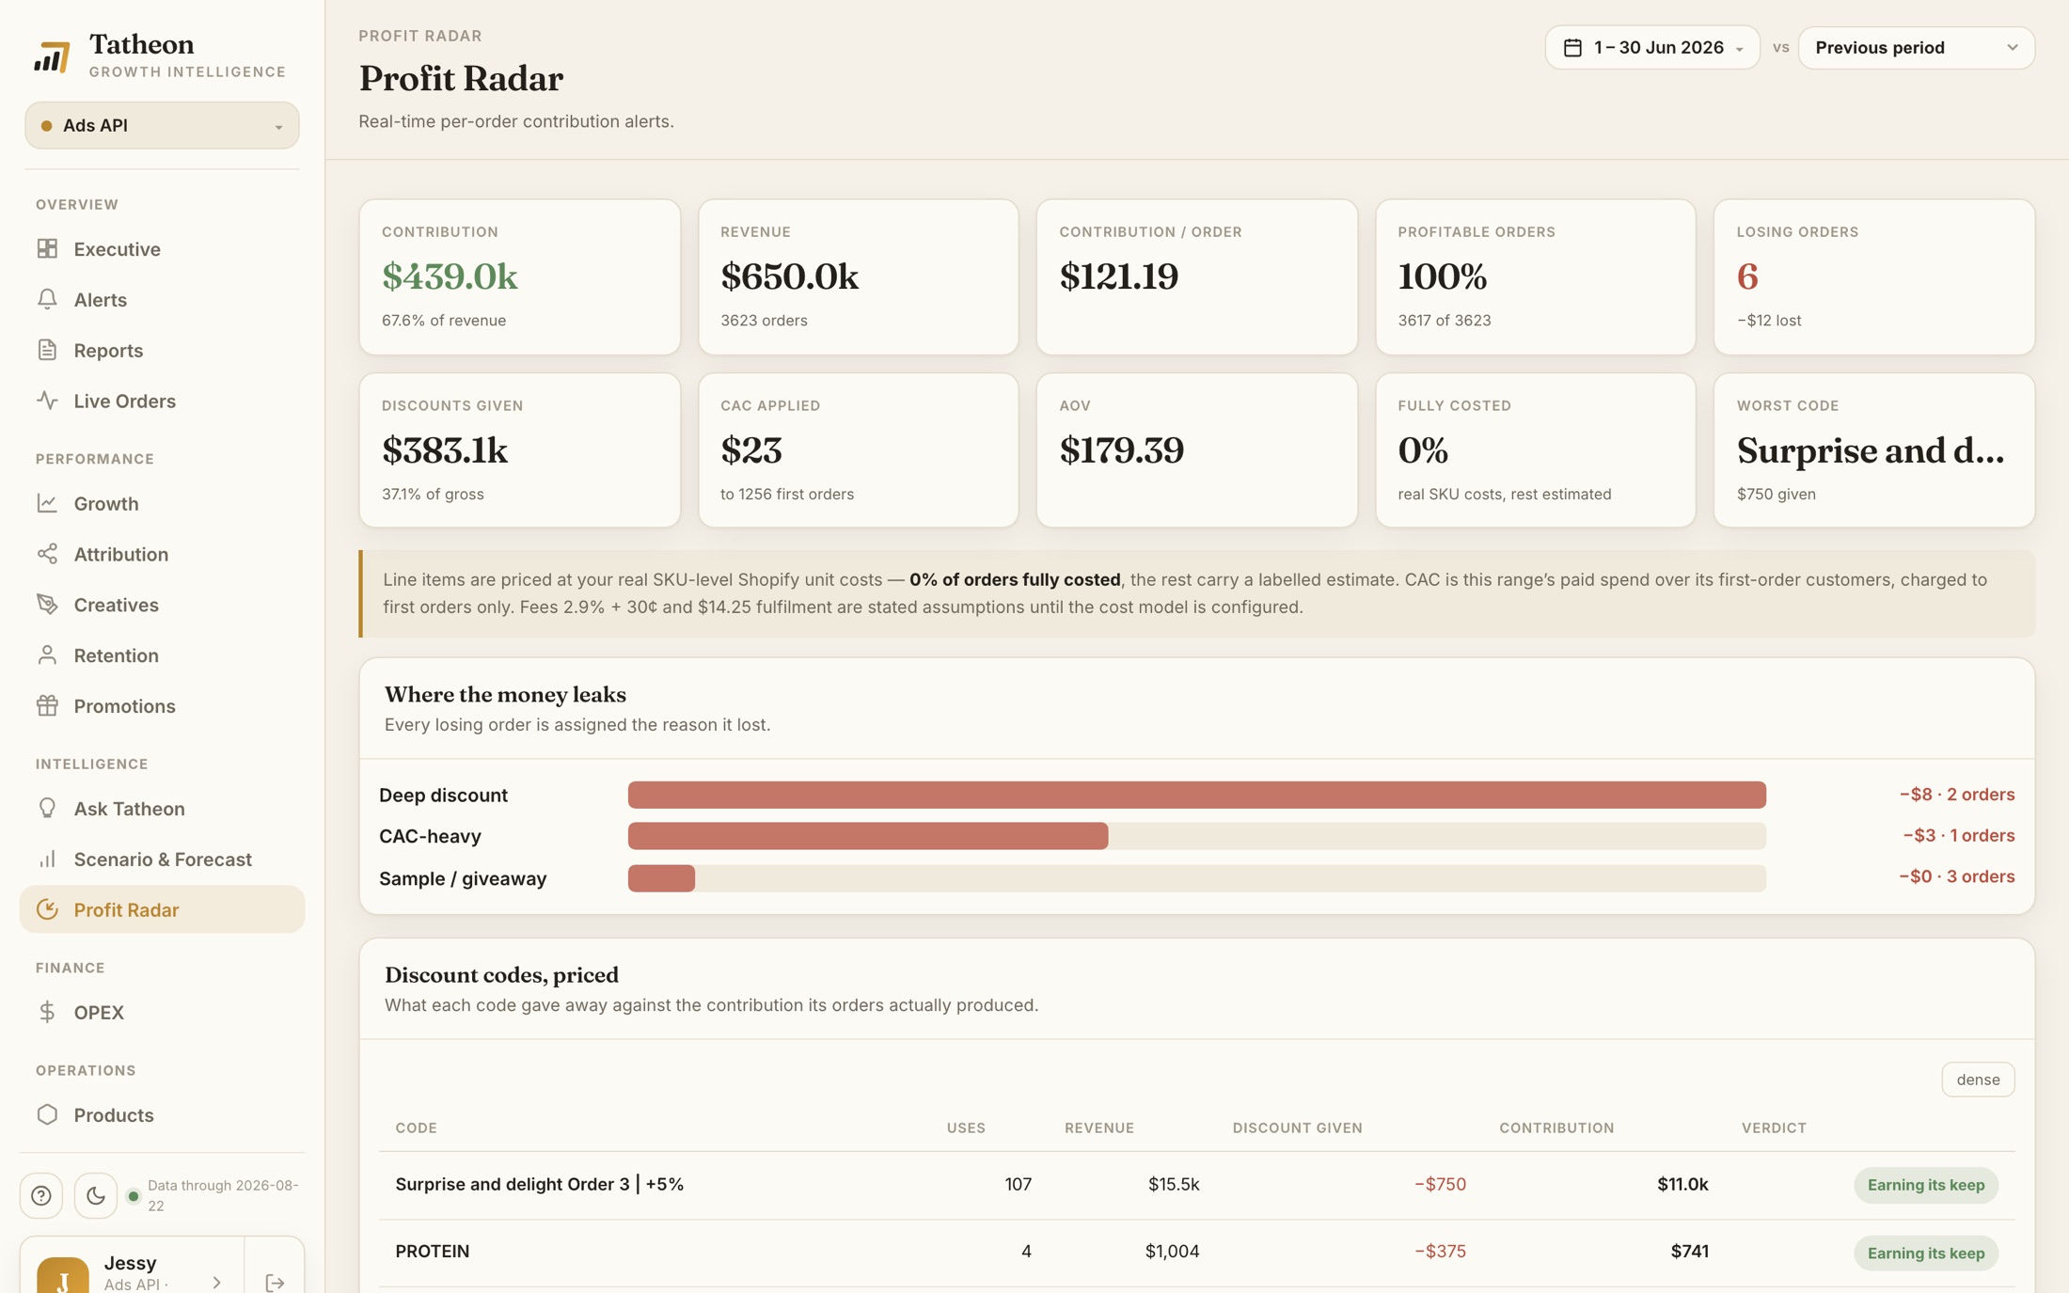Toggle dark mode with the moon icon
The width and height of the screenshot is (2069, 1293).
click(x=96, y=1195)
